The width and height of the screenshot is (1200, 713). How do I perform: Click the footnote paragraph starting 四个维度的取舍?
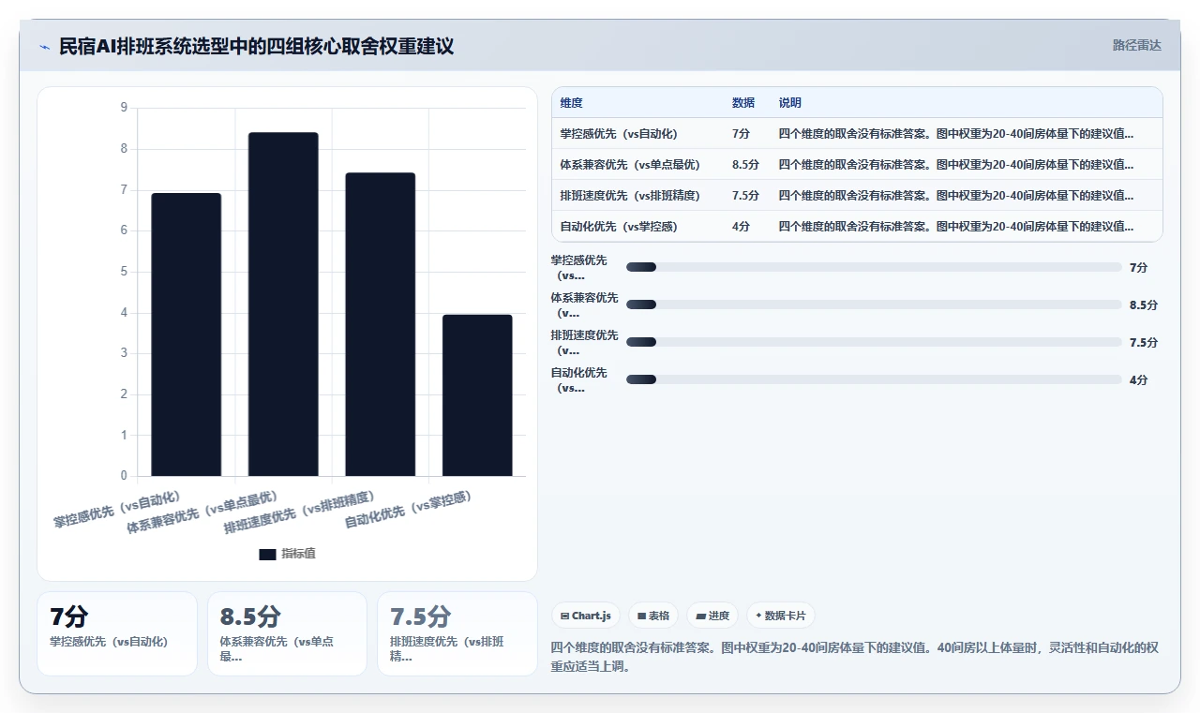[x=855, y=658]
